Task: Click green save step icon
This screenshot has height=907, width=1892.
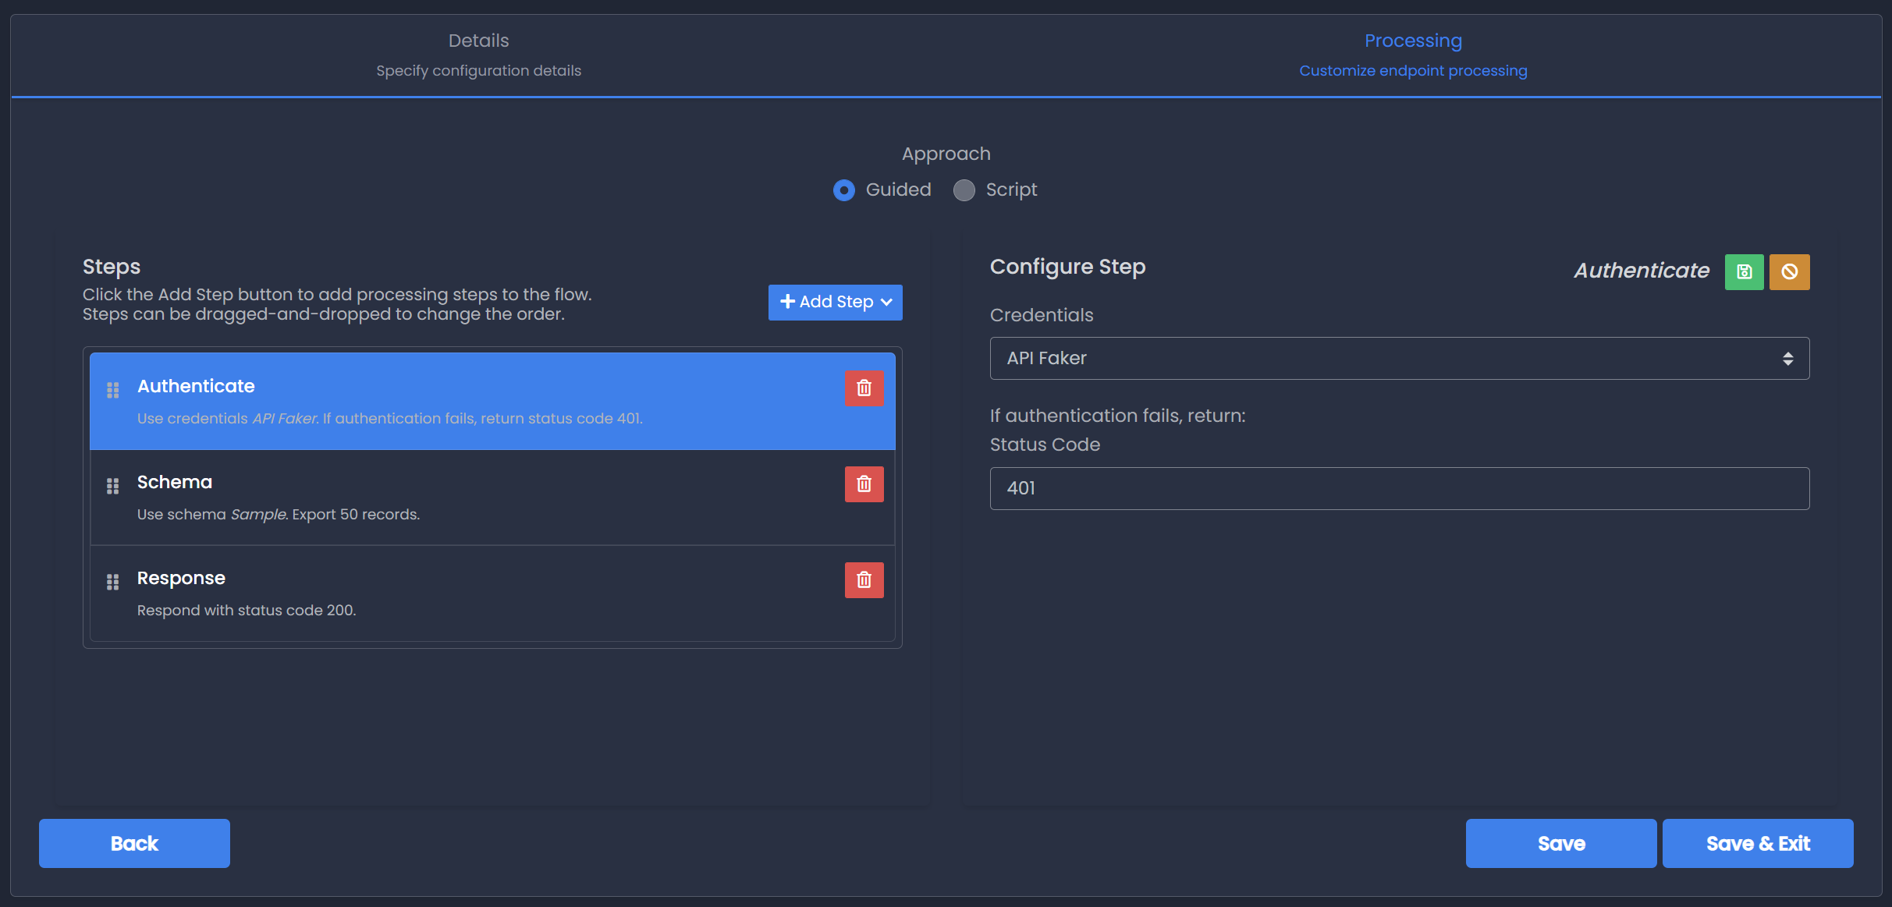Action: [x=1744, y=272]
